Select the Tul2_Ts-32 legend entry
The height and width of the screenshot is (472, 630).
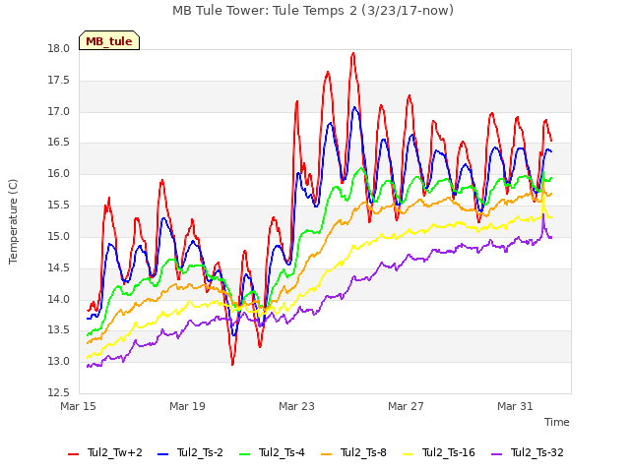click(528, 452)
